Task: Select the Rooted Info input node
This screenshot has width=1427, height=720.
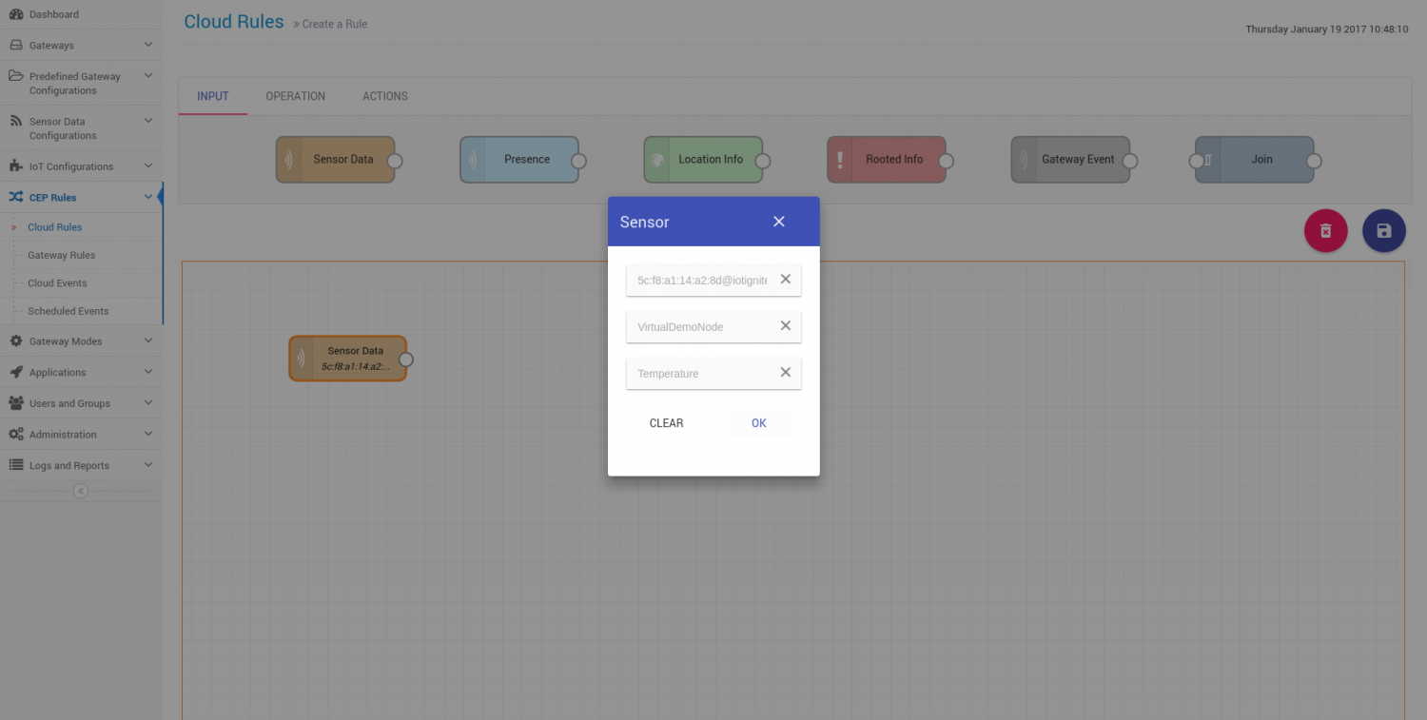Action: point(886,160)
